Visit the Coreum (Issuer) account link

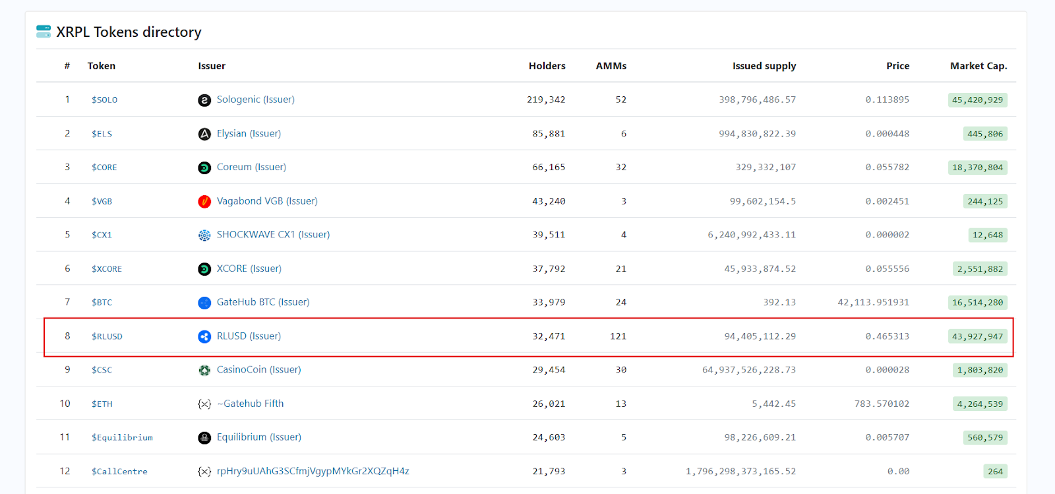[x=251, y=167]
